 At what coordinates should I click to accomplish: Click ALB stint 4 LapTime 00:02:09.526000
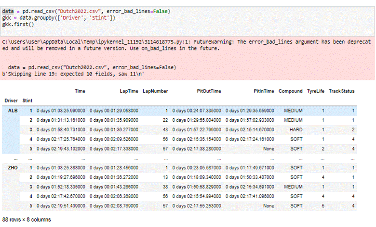[x=114, y=139]
